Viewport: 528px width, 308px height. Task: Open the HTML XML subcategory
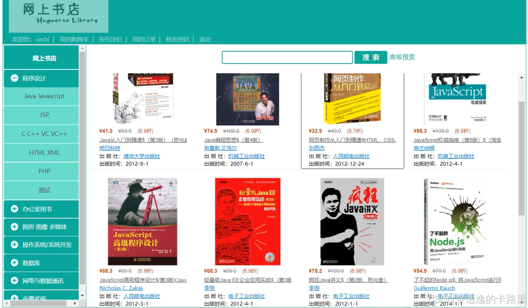coord(41,153)
